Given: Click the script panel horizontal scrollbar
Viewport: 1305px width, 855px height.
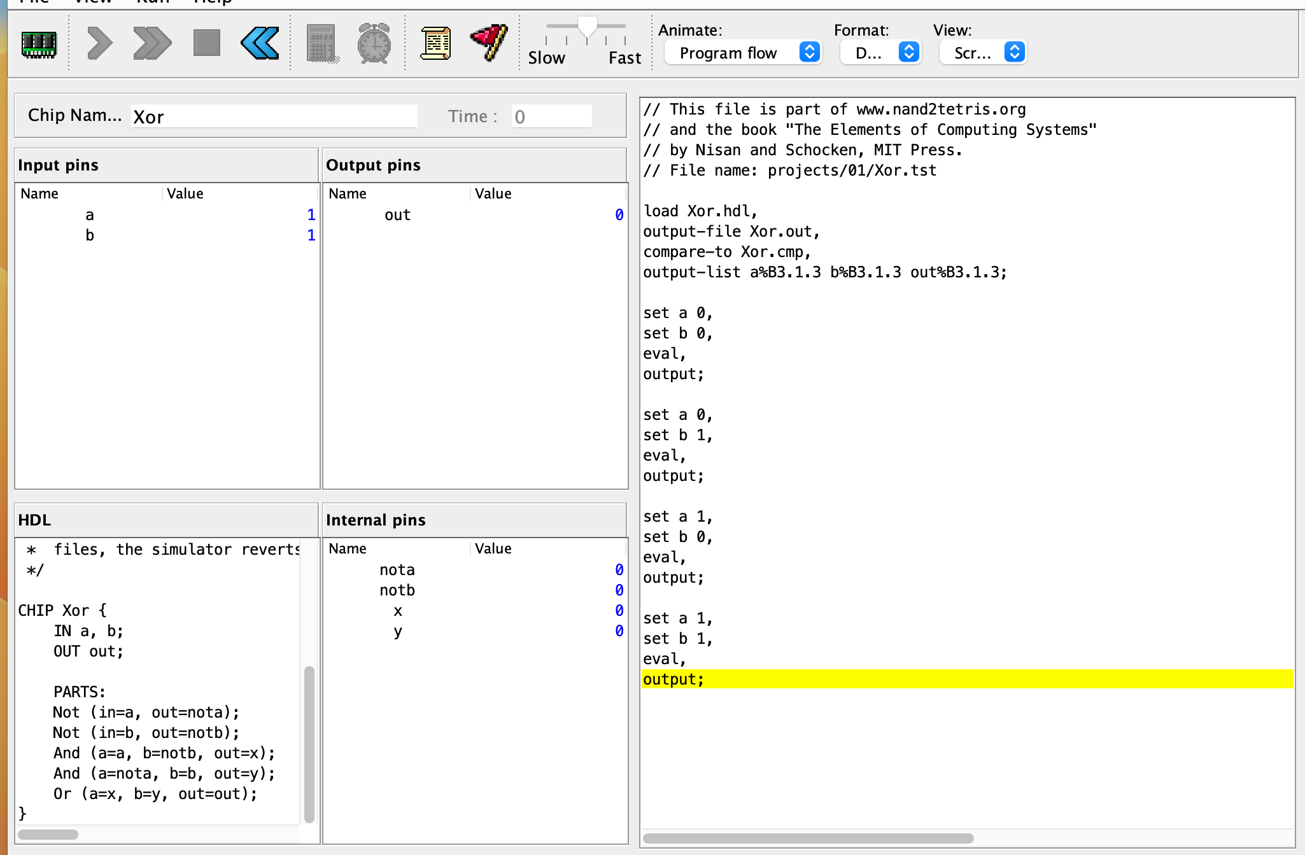Looking at the screenshot, I should (808, 838).
